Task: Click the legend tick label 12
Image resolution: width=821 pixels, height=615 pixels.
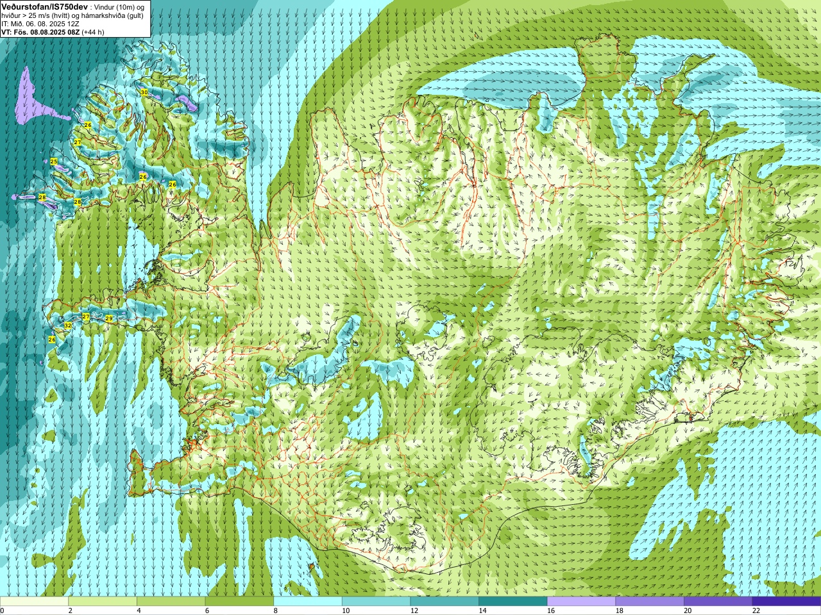Action: (x=414, y=611)
